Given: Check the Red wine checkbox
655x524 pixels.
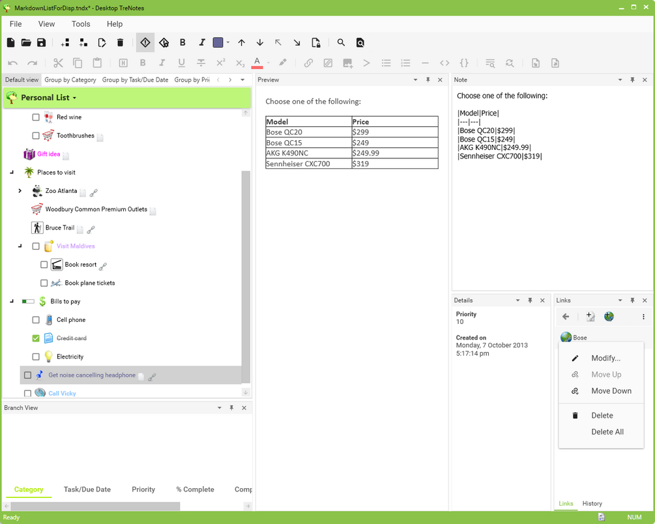Looking at the screenshot, I should click(x=36, y=117).
